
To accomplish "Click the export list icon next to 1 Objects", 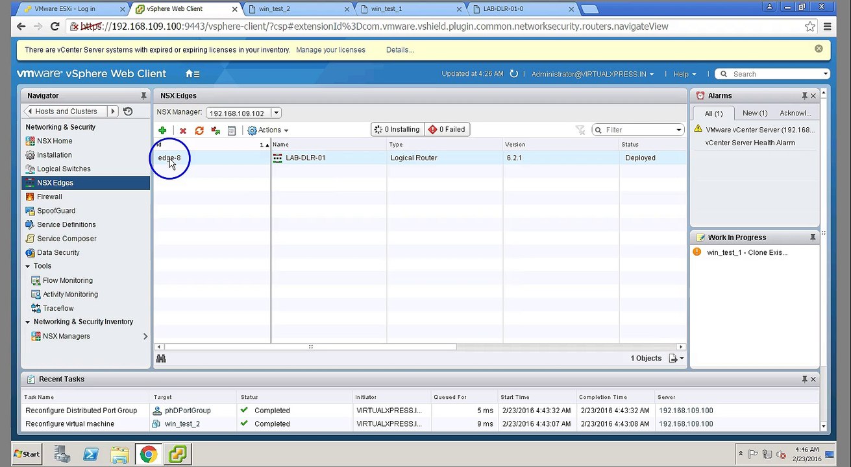I will pyautogui.click(x=676, y=358).
